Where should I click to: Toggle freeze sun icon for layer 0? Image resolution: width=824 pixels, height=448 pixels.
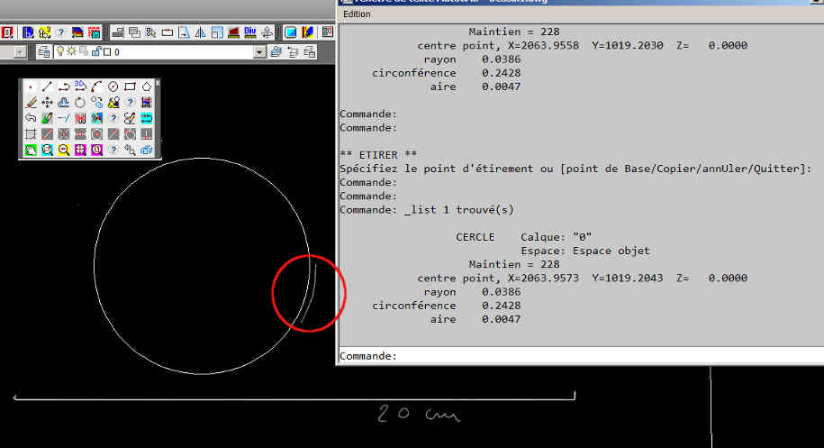click(71, 52)
